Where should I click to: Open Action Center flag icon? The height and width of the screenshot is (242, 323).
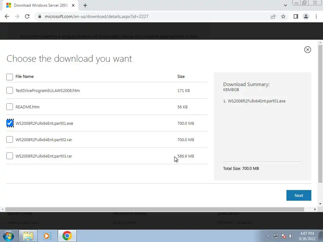[284, 236]
